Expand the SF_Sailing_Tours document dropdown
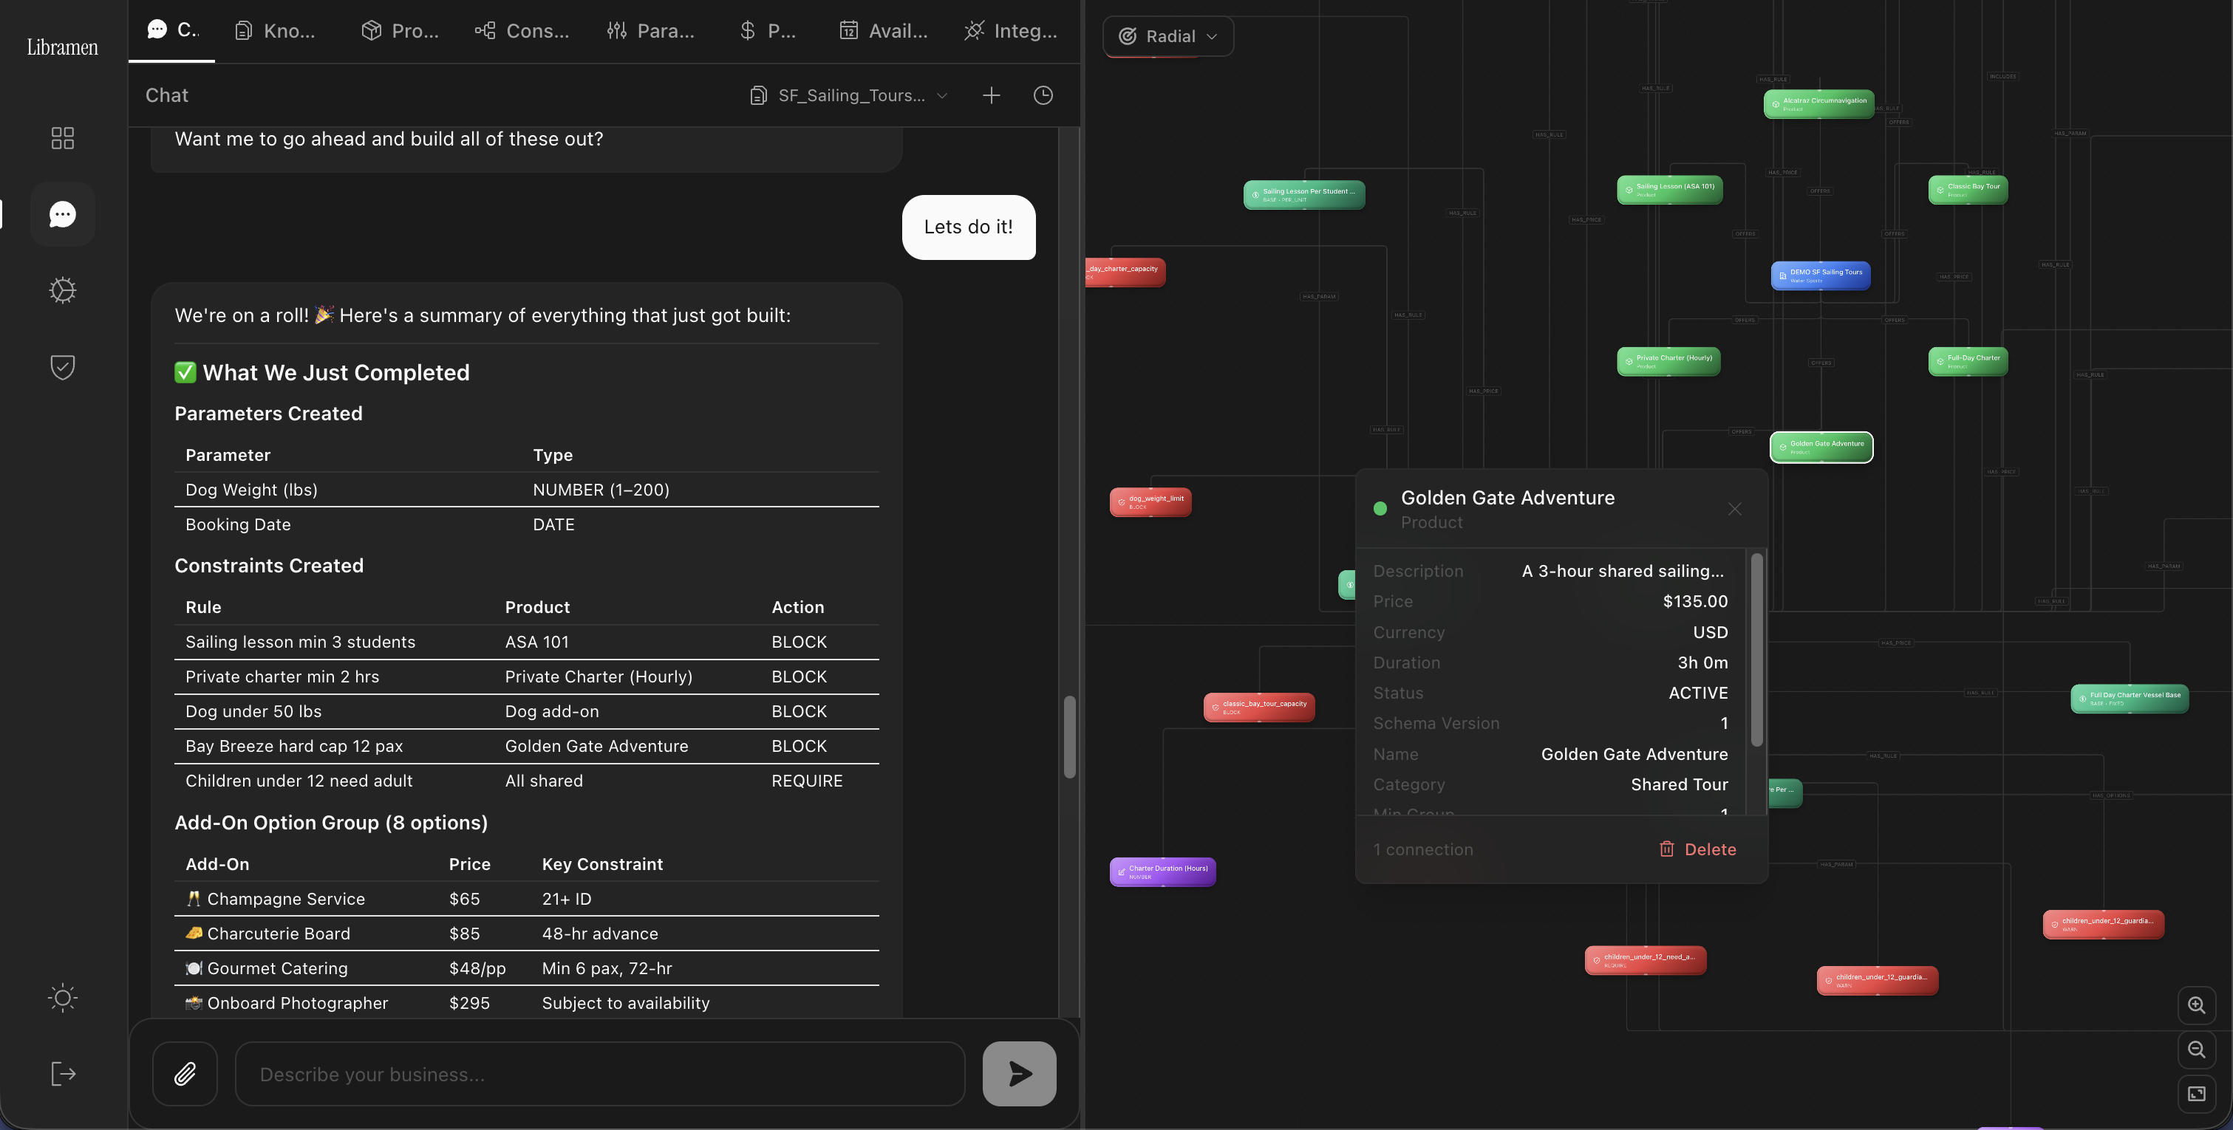The height and width of the screenshot is (1130, 2233). click(x=849, y=95)
